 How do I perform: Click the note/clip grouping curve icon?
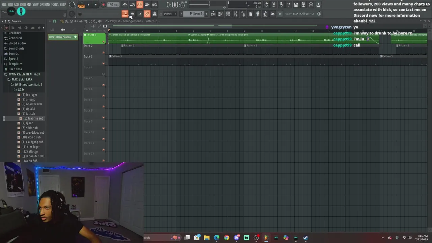coord(139,14)
